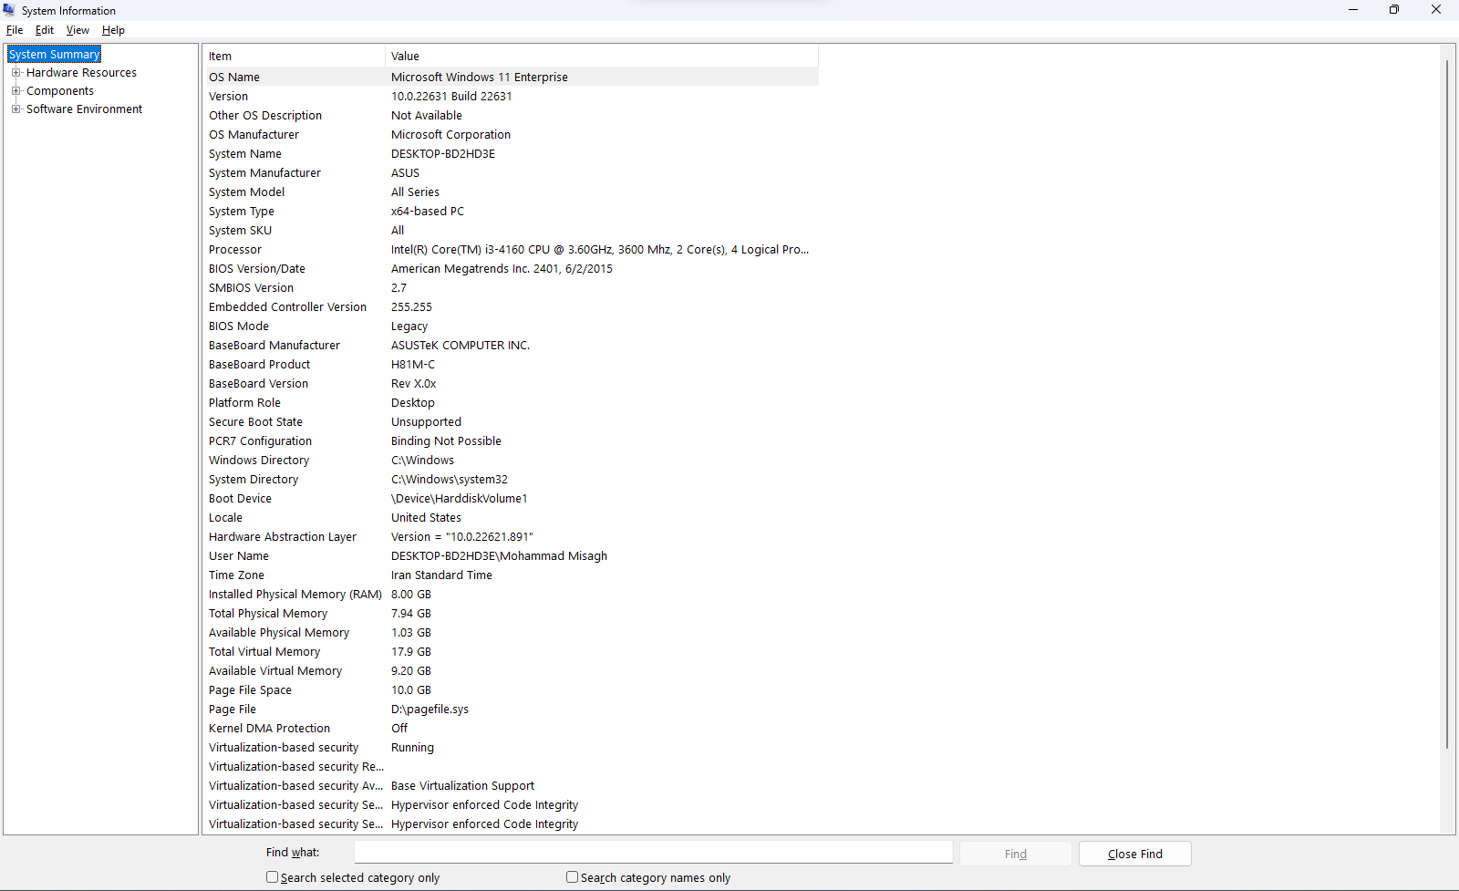
Task: Select the OS Name row
Action: (x=511, y=78)
